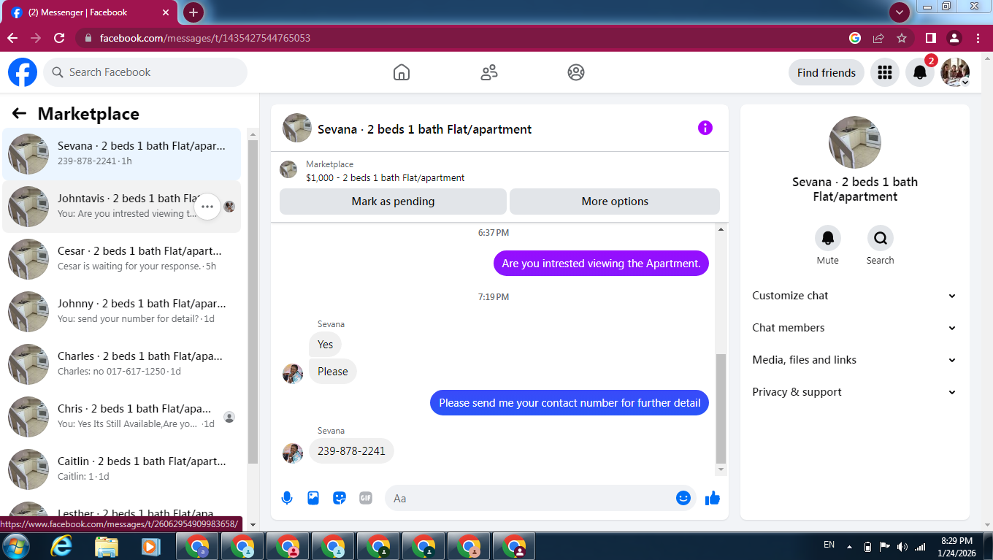Click Mark as pending button
993x560 pixels.
tap(393, 202)
